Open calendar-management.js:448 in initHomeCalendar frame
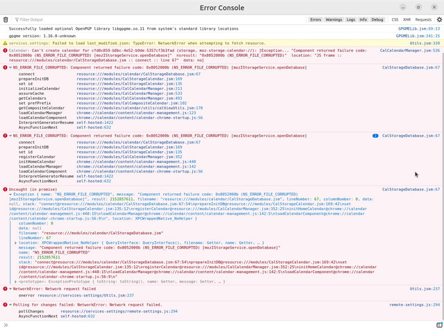The height and width of the screenshot is (336, 444). coord(136,161)
